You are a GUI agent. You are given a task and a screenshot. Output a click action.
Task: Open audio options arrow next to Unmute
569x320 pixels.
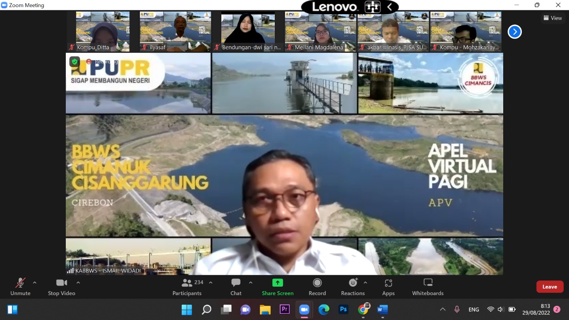tap(35, 283)
